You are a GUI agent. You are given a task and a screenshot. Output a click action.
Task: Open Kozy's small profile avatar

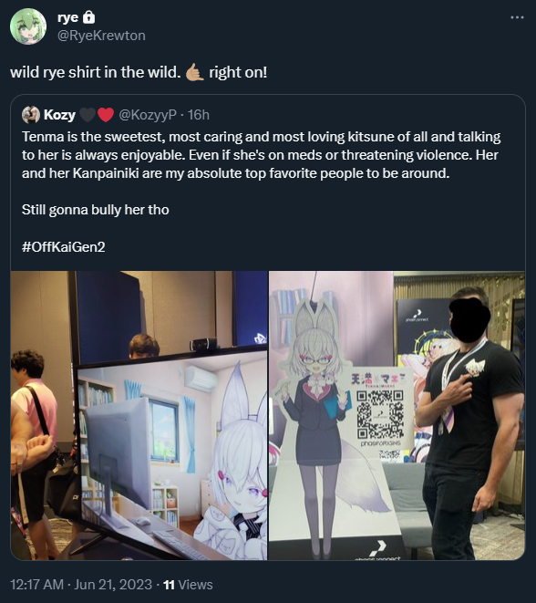point(31,115)
